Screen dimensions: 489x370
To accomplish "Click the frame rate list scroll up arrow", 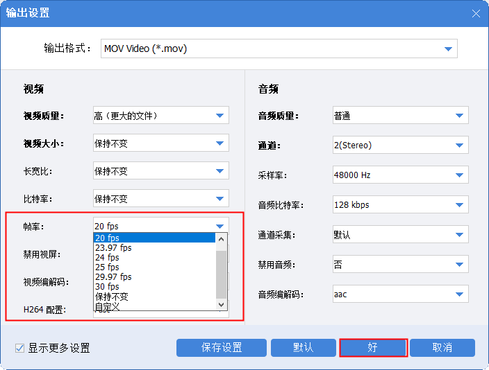I will [x=221, y=239].
